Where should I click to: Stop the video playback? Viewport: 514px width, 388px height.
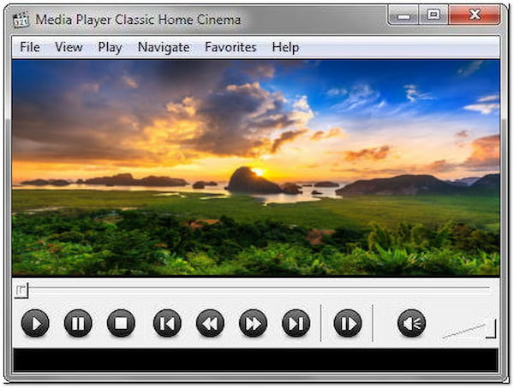tap(121, 323)
